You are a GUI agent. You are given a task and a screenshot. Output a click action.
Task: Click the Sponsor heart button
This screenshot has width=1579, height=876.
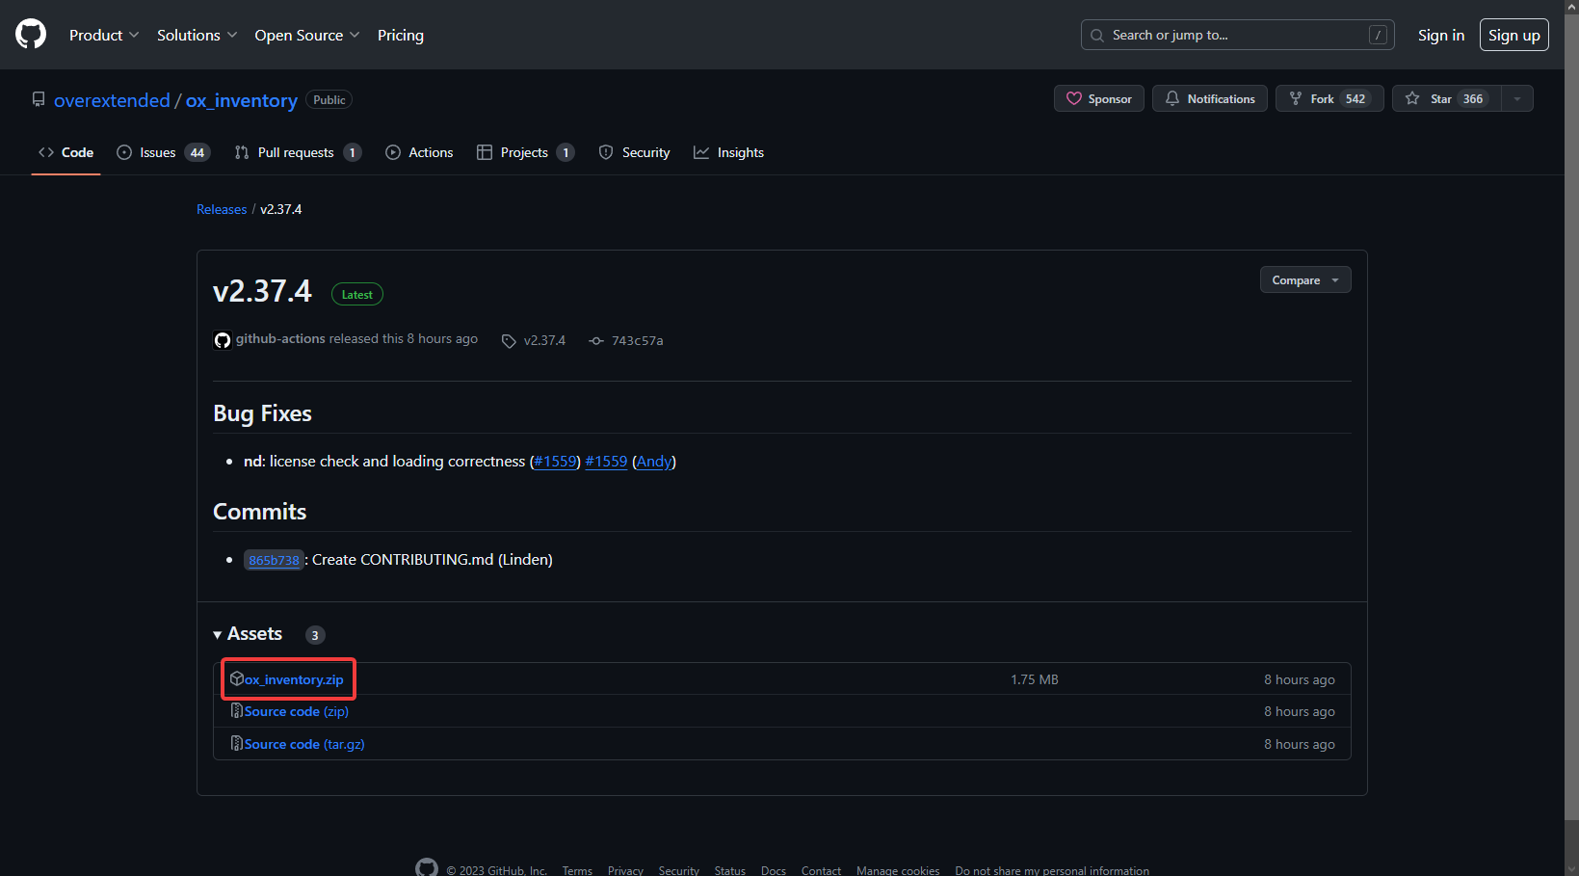[x=1098, y=98]
